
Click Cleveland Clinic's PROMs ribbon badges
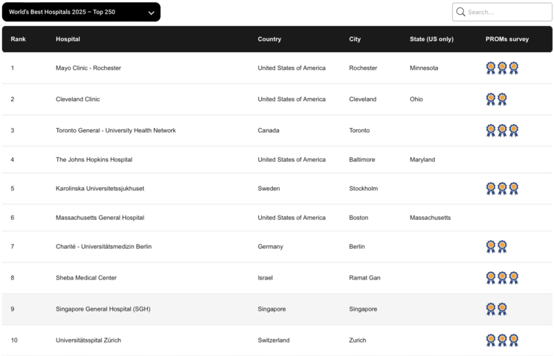pyautogui.click(x=496, y=100)
